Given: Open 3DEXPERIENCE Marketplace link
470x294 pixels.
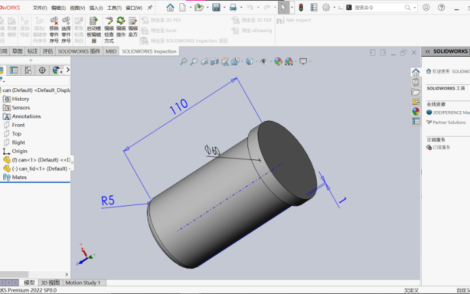Looking at the screenshot, I should click(448, 112).
